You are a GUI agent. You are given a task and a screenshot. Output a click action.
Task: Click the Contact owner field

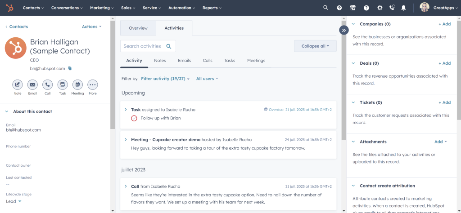(x=55, y=165)
